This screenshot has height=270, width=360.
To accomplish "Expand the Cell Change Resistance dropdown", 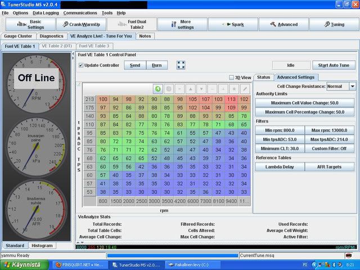I will coord(353,86).
